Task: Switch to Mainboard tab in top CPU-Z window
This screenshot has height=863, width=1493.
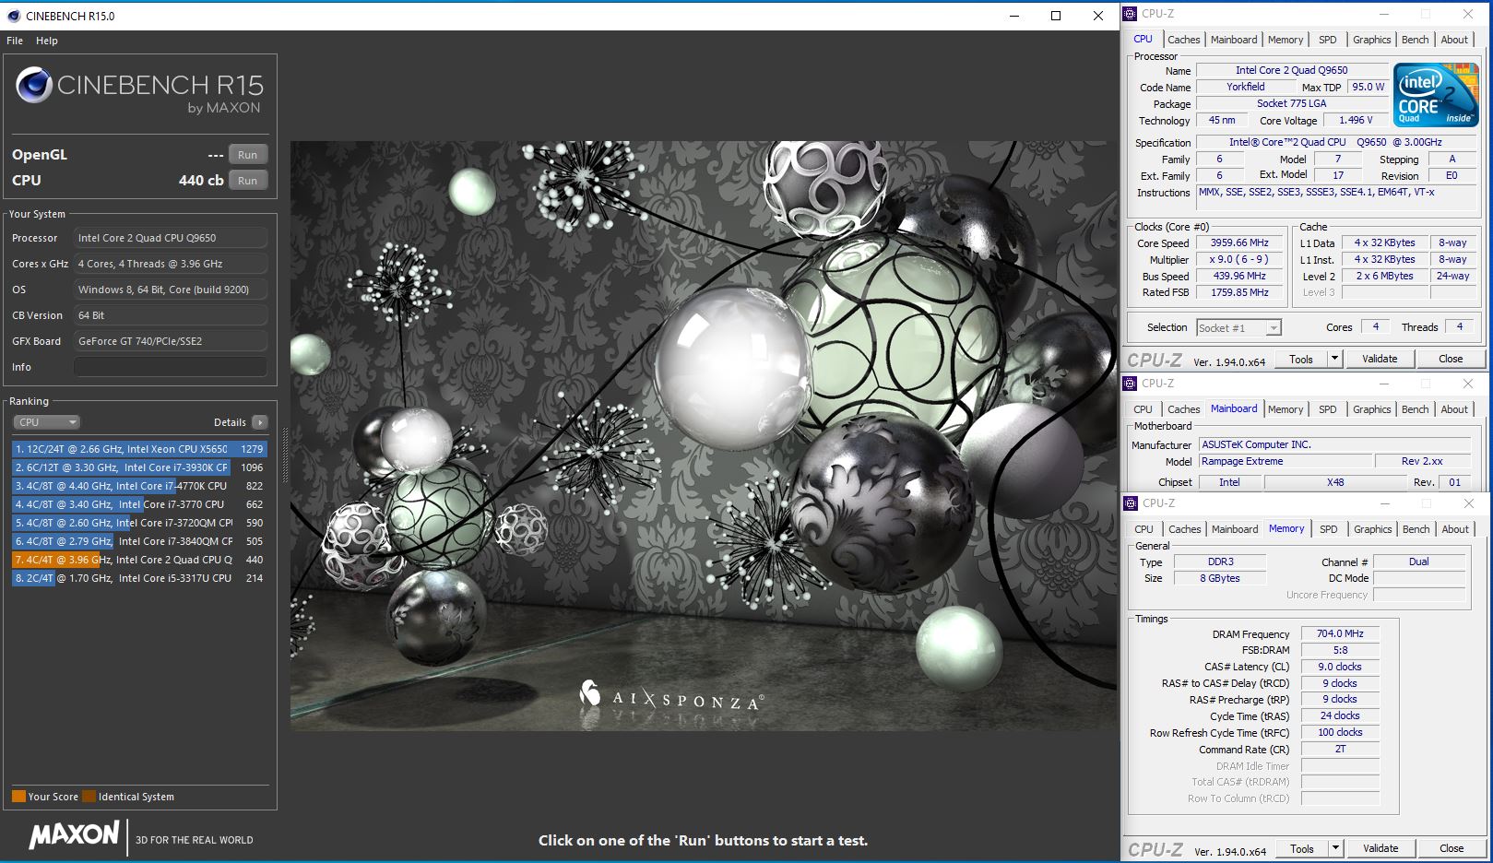Action: pyautogui.click(x=1234, y=40)
